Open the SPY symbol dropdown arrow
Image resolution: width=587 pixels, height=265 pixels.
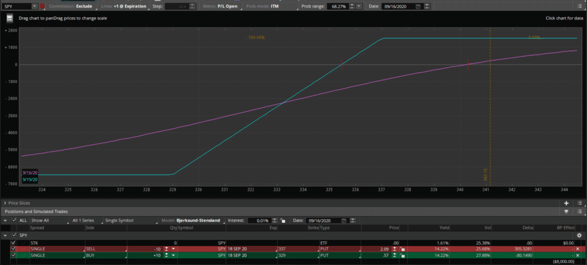pos(34,6)
